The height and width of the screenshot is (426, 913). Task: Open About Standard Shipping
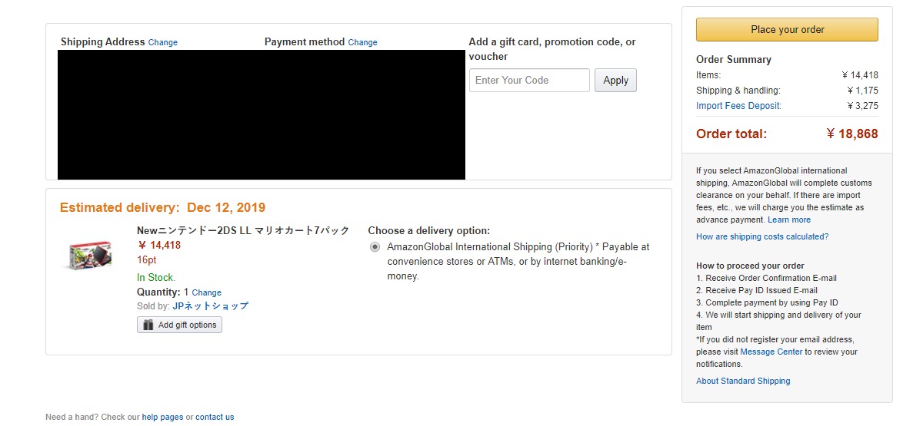[743, 381]
